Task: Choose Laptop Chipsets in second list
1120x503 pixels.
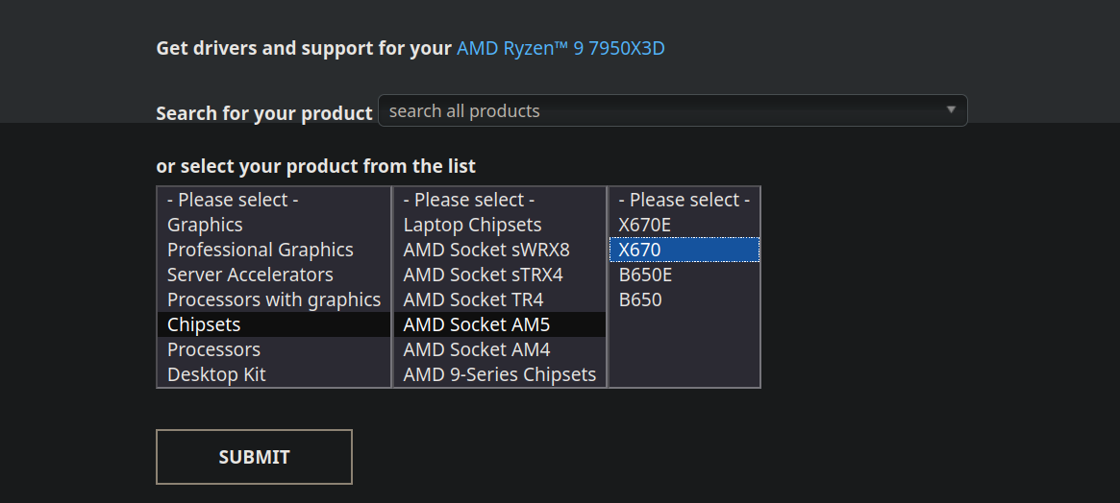Action: tap(472, 225)
